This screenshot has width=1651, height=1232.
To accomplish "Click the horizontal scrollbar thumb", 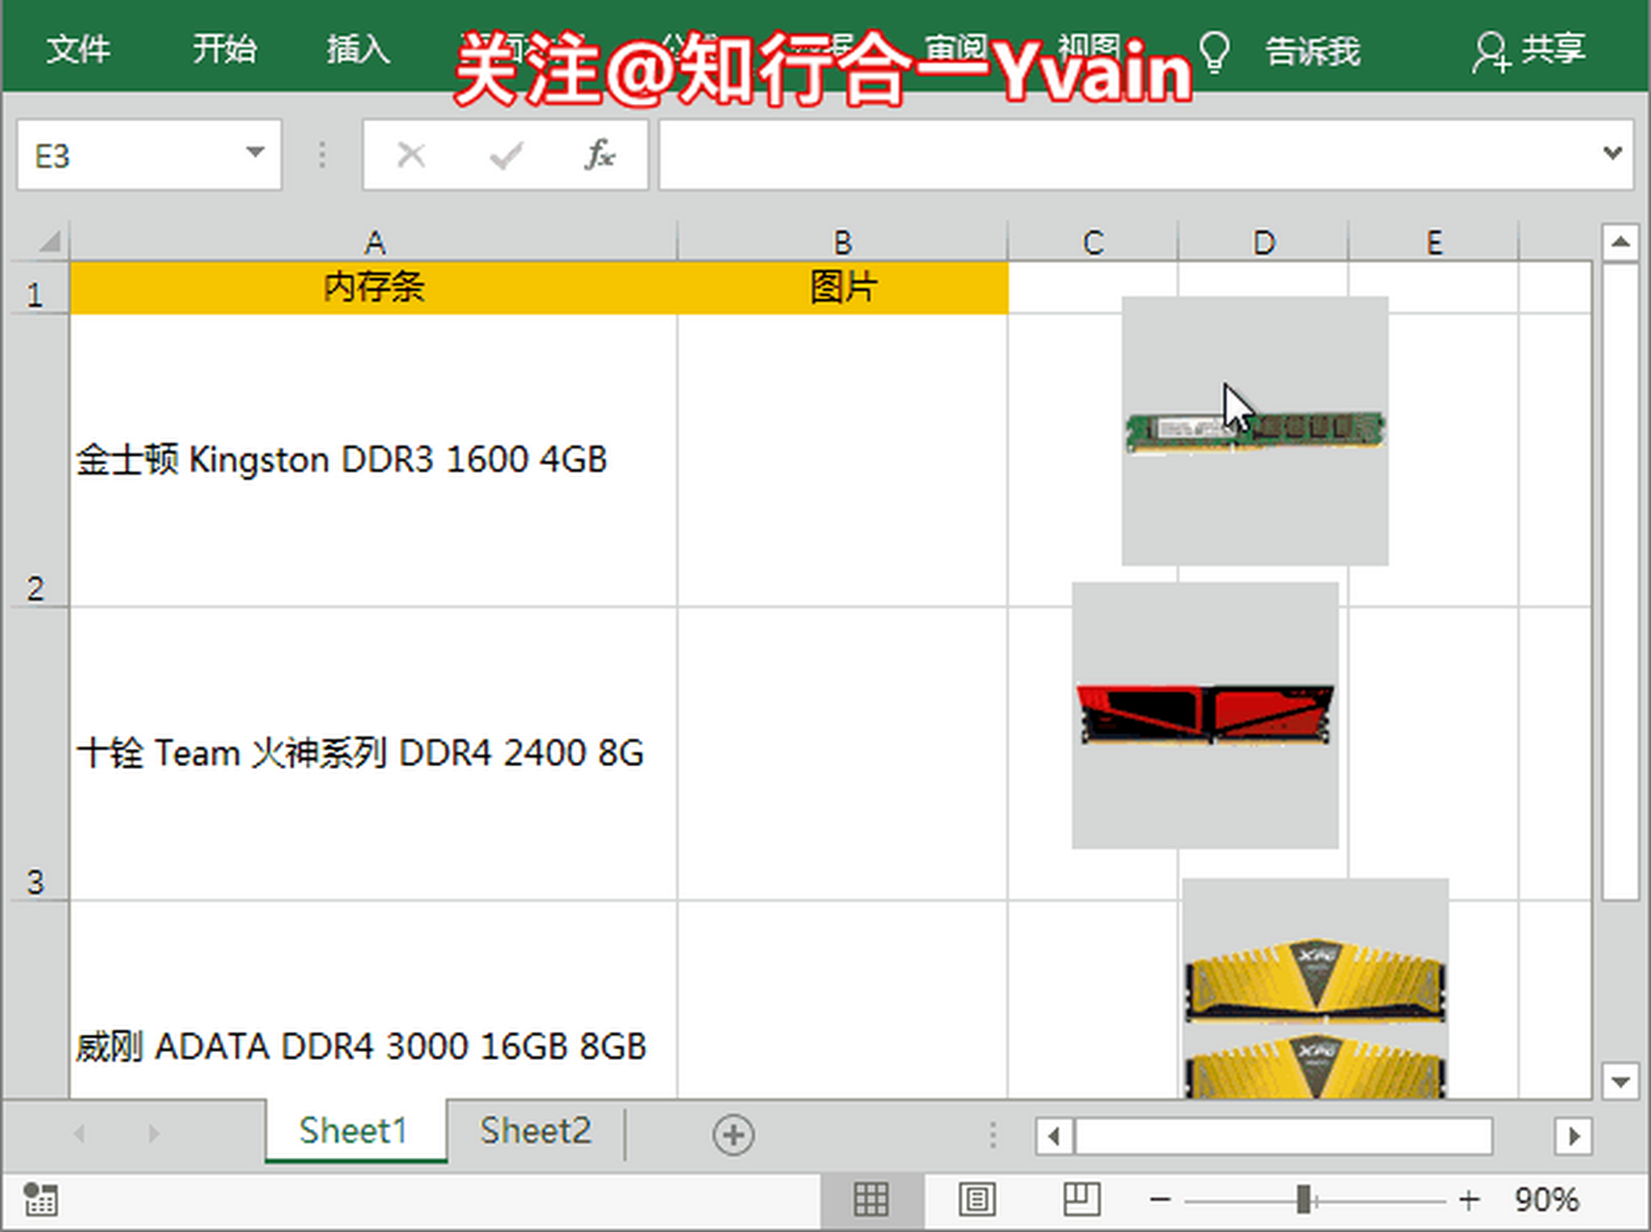I will [x=1283, y=1136].
